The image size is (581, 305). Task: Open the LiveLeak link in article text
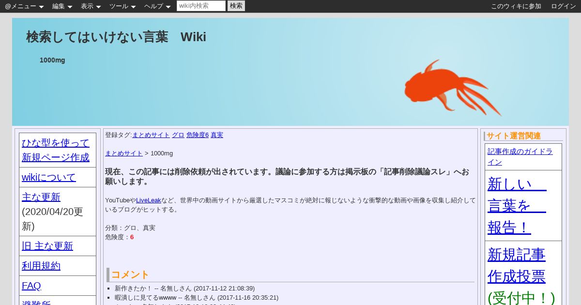coord(149,200)
